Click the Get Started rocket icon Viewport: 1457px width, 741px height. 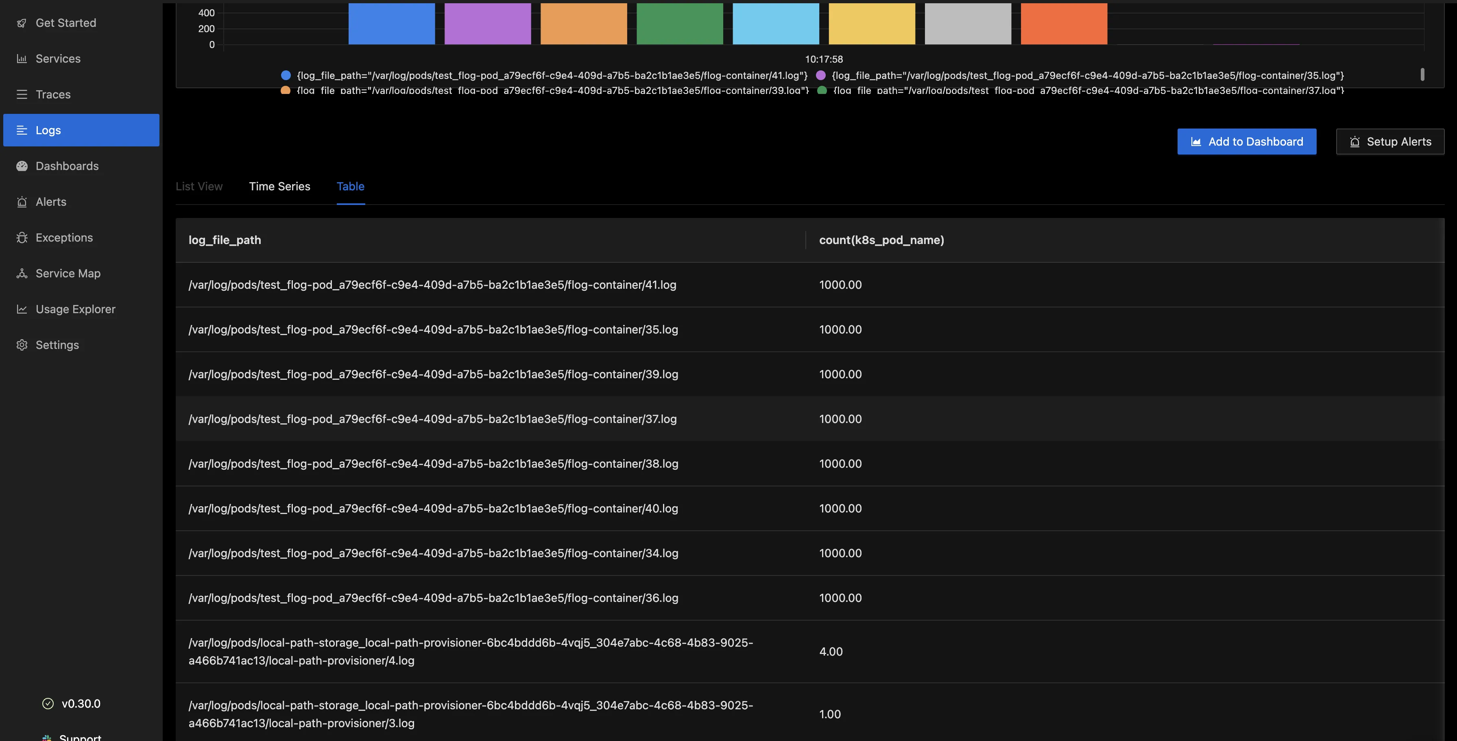pyautogui.click(x=22, y=23)
